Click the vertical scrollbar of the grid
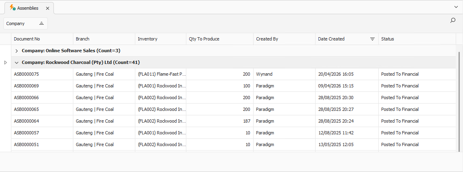This screenshot has height=172, width=463. (x=459, y=101)
